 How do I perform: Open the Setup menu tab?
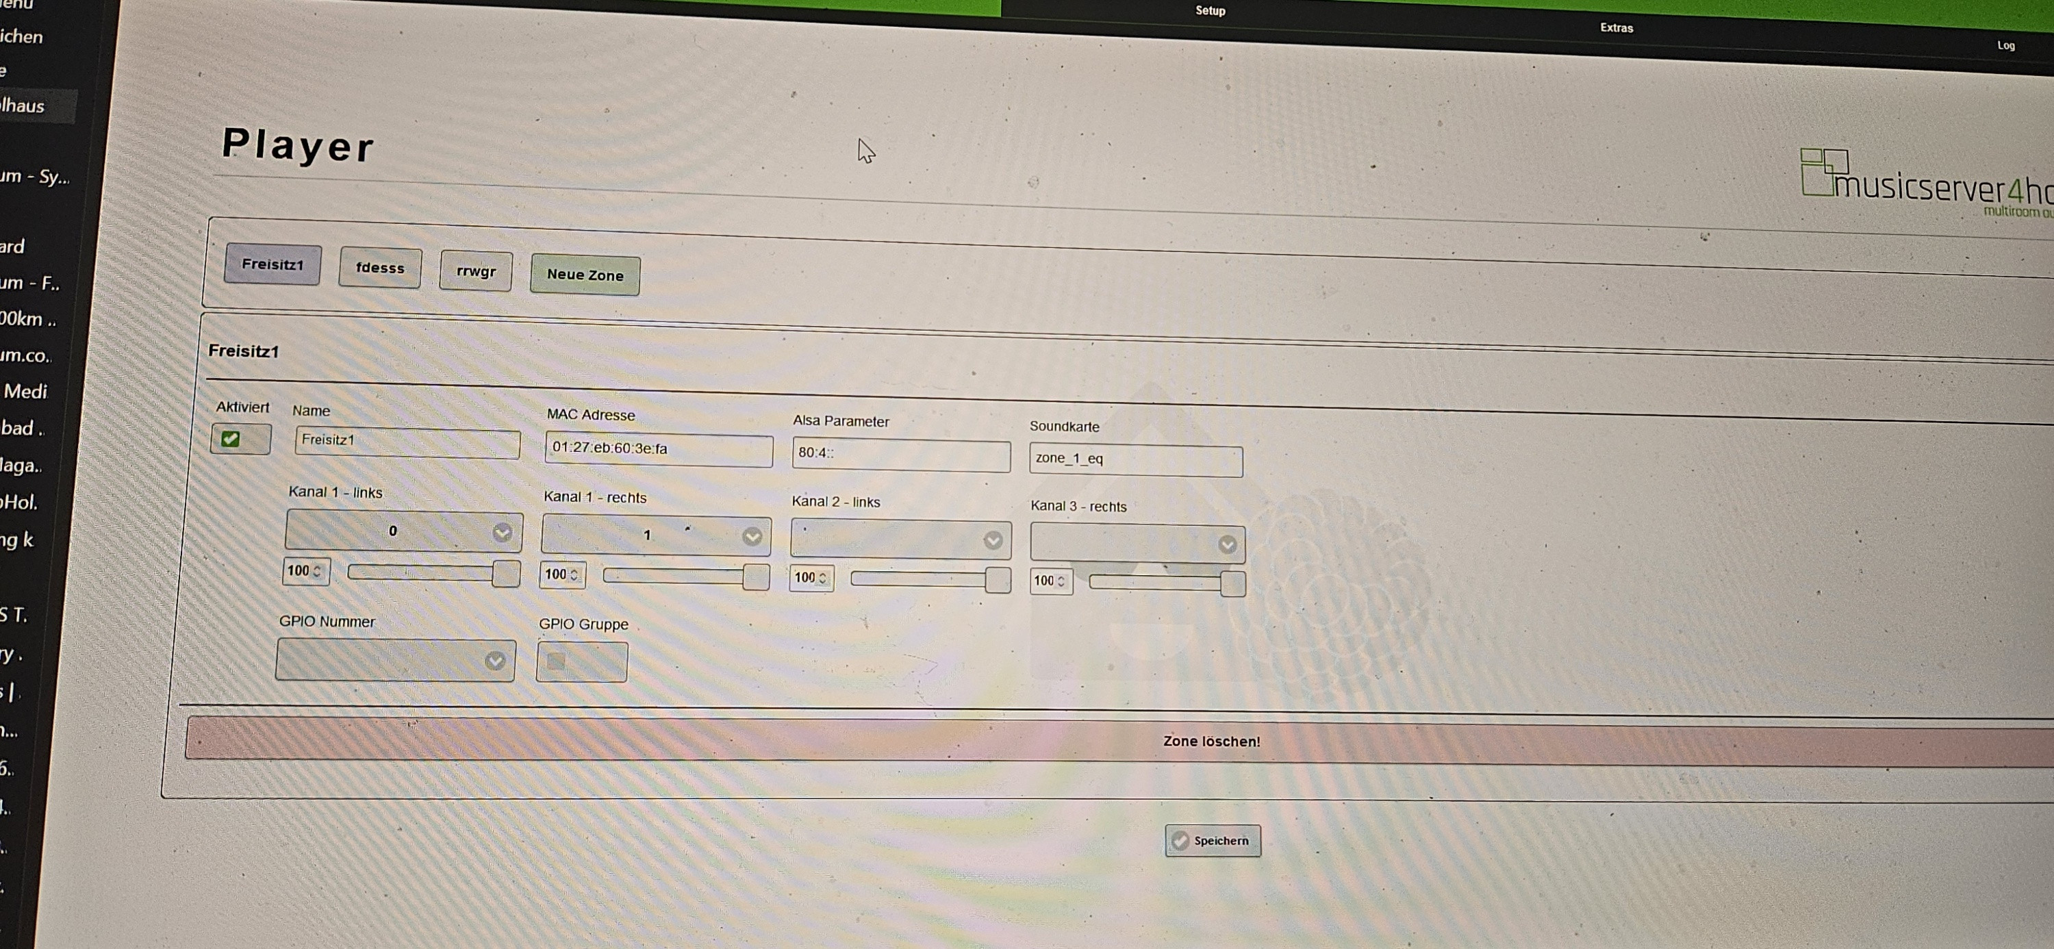pos(1210,10)
